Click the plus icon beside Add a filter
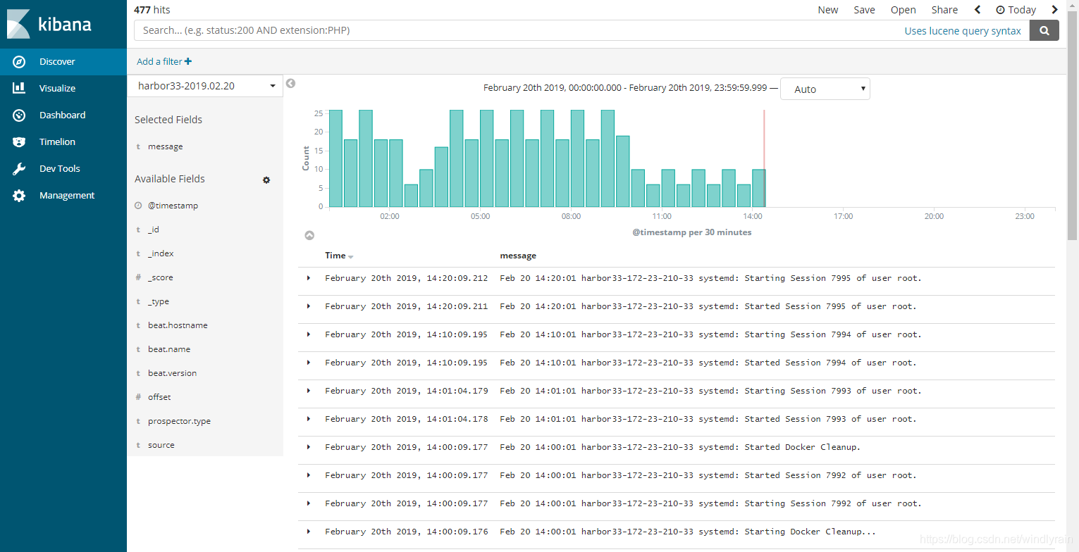The height and width of the screenshot is (552, 1079). [x=188, y=61]
